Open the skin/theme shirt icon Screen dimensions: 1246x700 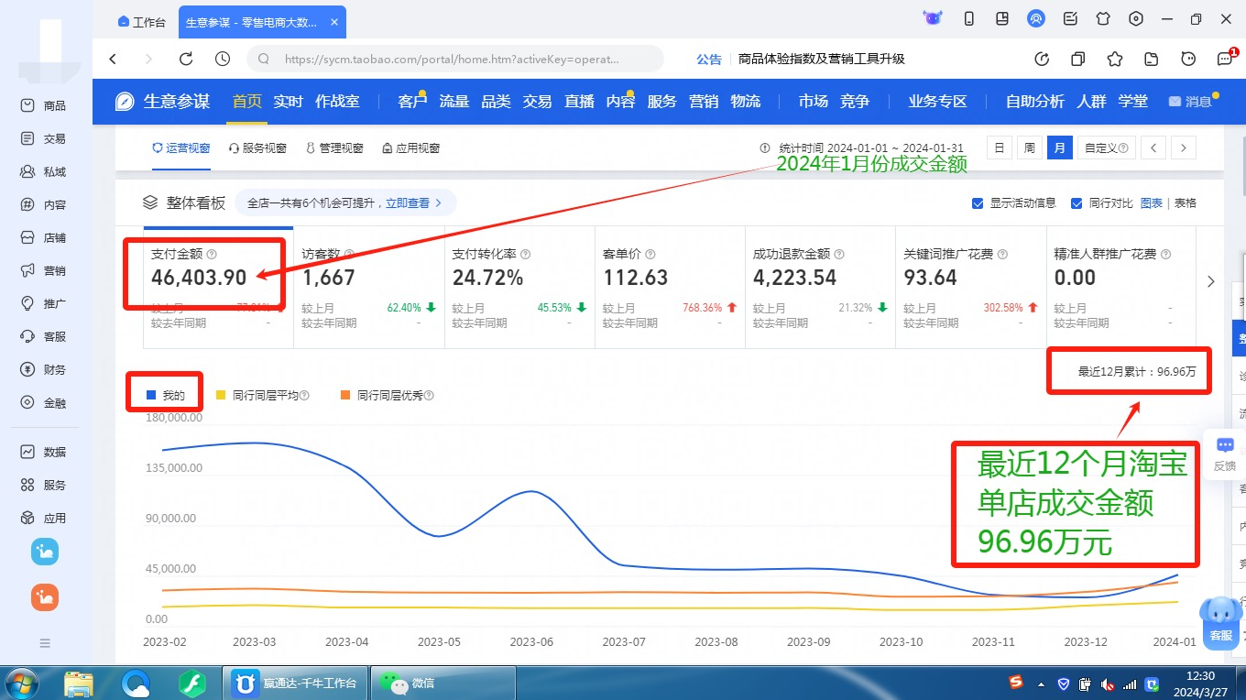coord(1103,18)
